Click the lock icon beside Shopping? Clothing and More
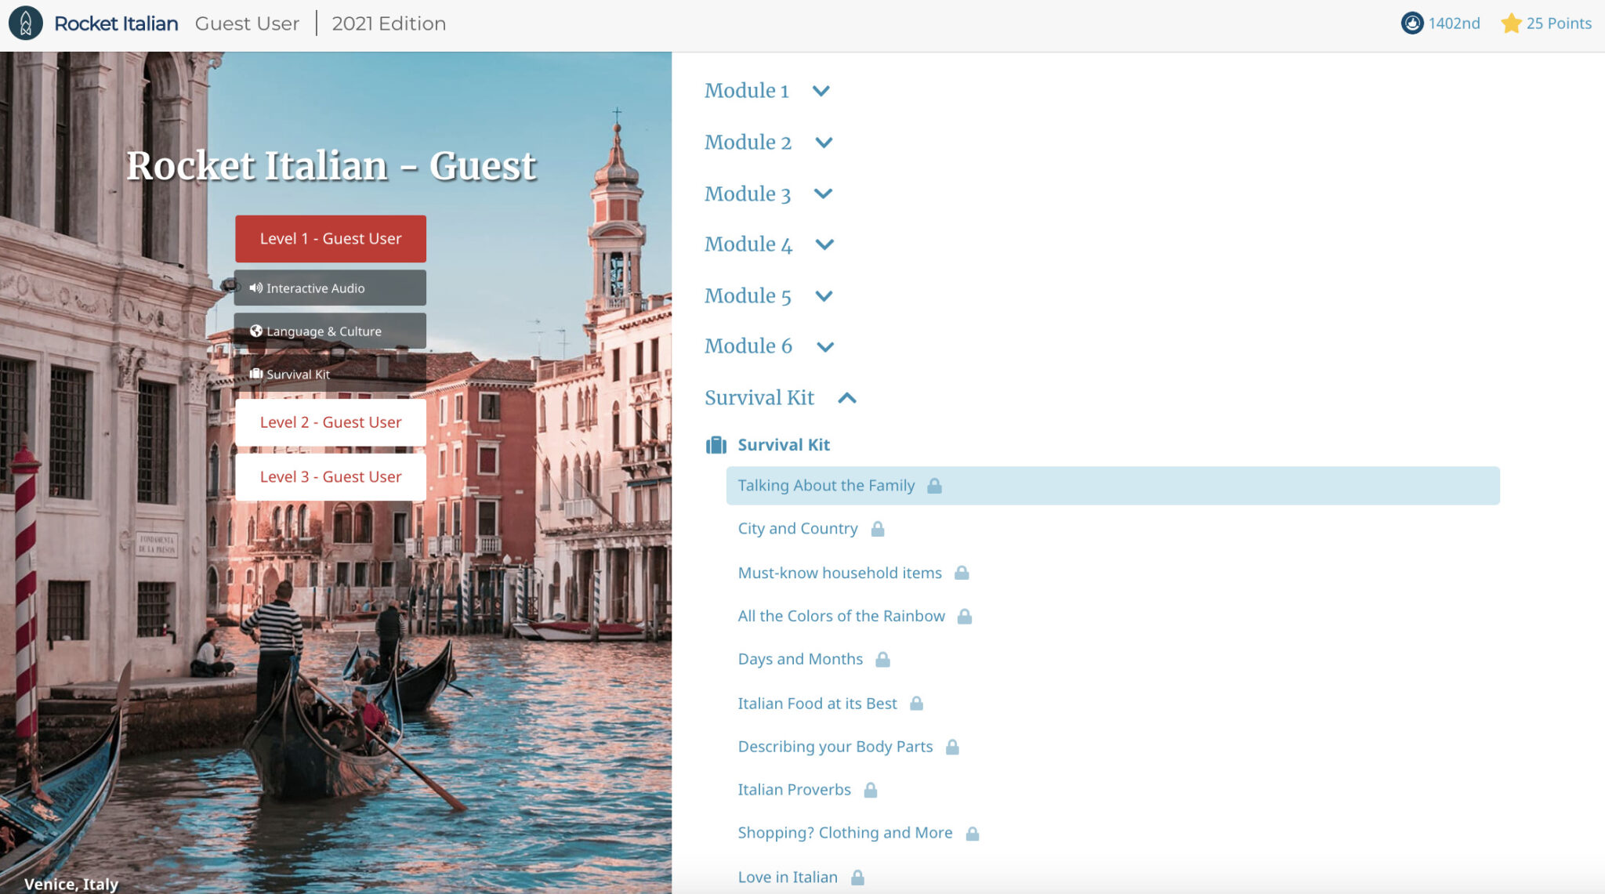Image resolution: width=1605 pixels, height=894 pixels. (972, 834)
